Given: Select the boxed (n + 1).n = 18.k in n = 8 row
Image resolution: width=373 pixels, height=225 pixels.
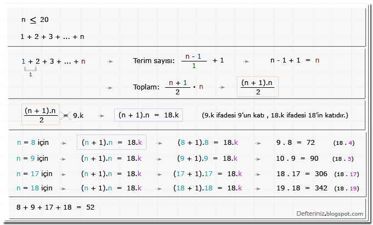Looking at the screenshot, I should pos(111,143).
